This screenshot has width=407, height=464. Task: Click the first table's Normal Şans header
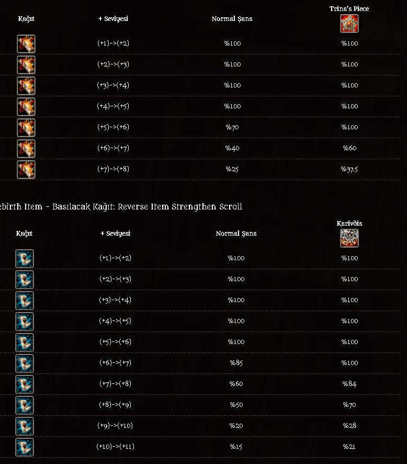click(x=232, y=19)
